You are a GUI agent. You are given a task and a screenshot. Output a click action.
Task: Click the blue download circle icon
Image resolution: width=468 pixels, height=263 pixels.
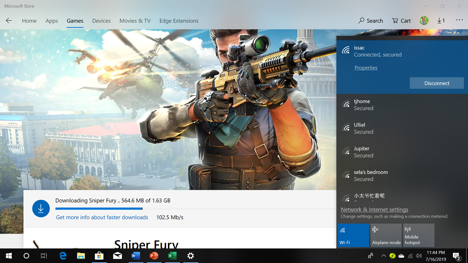(x=41, y=209)
